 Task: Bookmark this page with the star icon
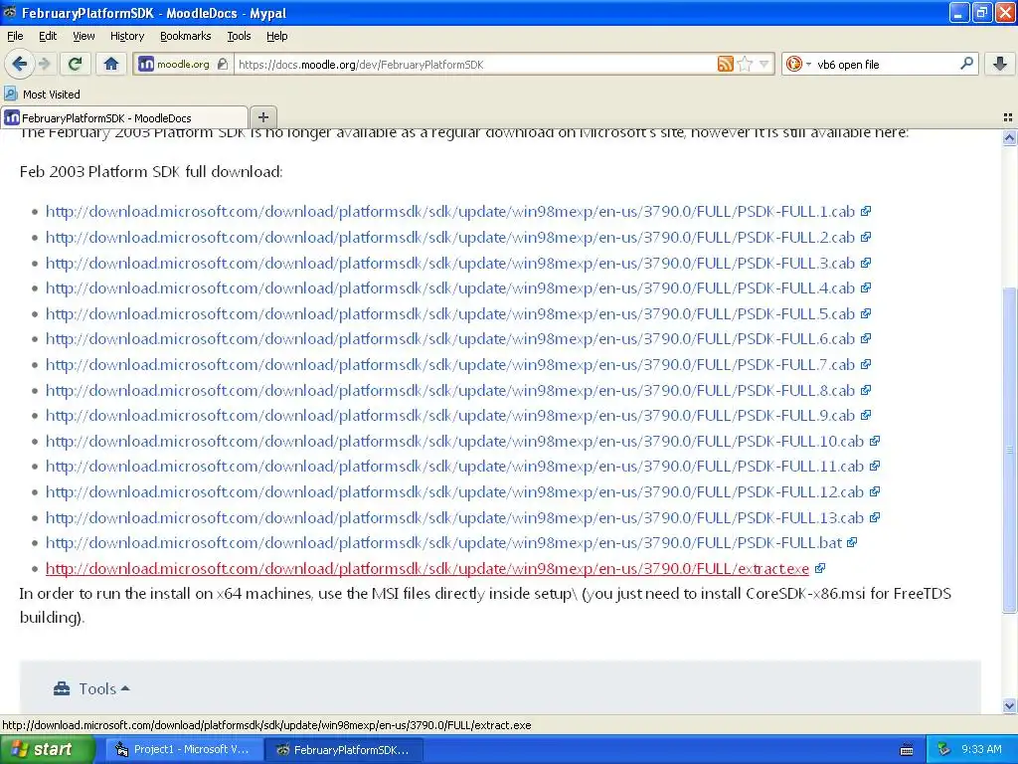coord(746,64)
